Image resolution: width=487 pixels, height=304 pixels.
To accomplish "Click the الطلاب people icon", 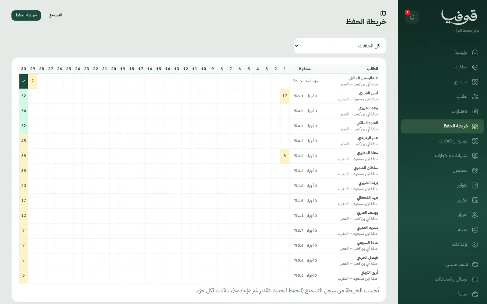I will [x=475, y=97].
